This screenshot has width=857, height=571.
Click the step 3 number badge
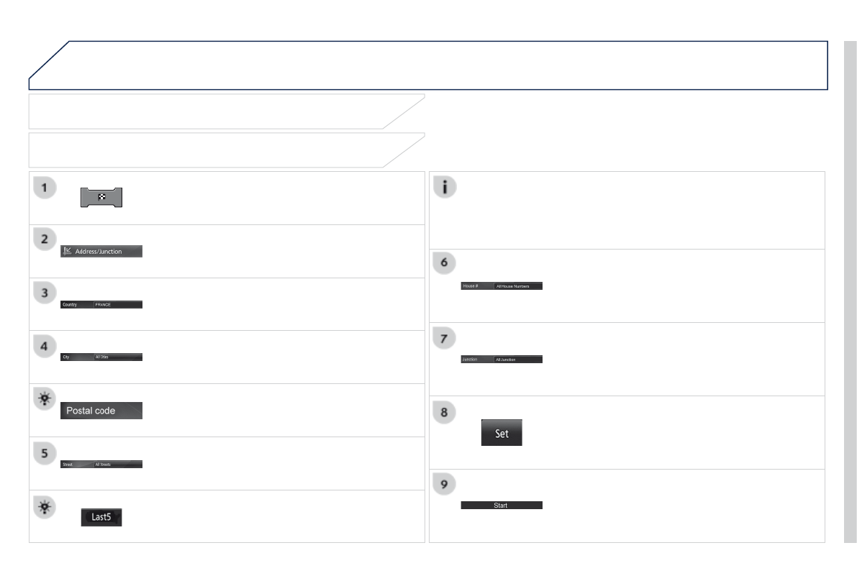pos(45,295)
